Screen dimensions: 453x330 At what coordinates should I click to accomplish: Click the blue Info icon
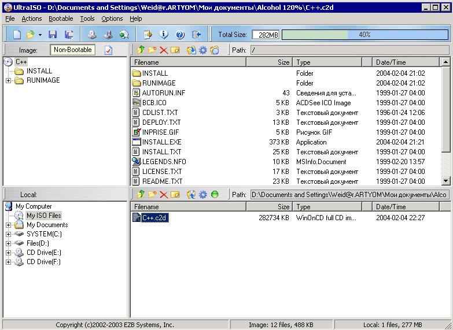[164, 35]
